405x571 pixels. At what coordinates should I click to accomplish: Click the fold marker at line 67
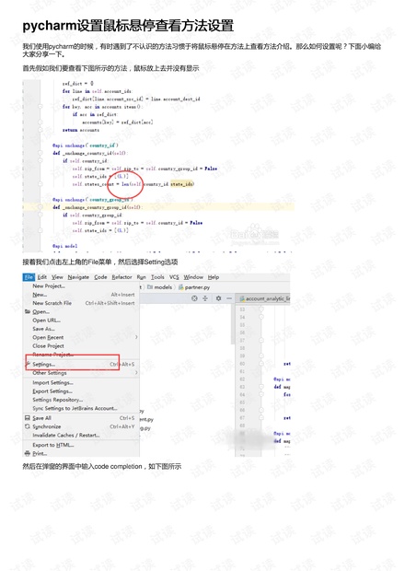tap(260, 418)
